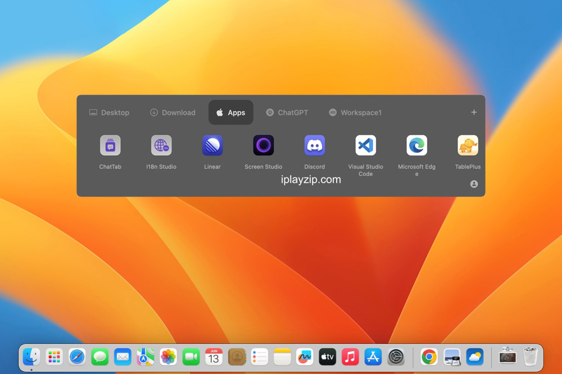Open the Workspace1 tab

tap(355, 112)
